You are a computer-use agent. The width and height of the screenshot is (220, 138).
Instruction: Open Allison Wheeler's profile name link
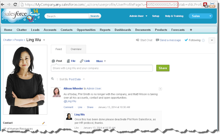(73, 89)
